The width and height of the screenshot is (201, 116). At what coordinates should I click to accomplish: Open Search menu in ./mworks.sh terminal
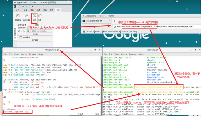click(x=124, y=55)
